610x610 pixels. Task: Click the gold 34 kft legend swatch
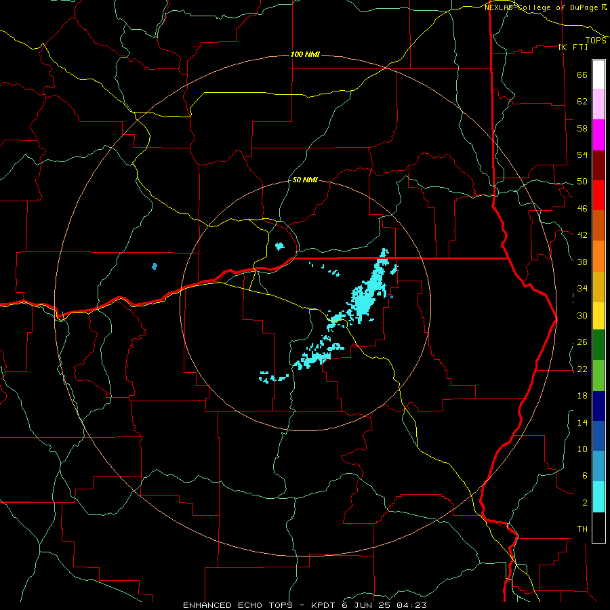[x=598, y=287]
